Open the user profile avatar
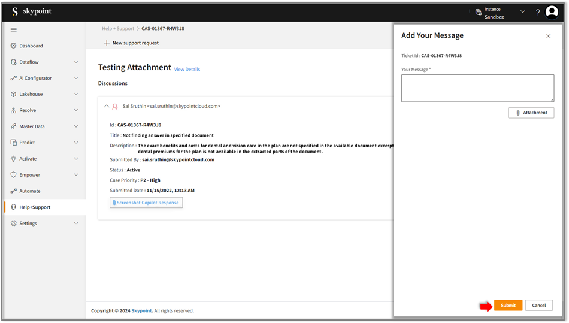 coord(552,12)
